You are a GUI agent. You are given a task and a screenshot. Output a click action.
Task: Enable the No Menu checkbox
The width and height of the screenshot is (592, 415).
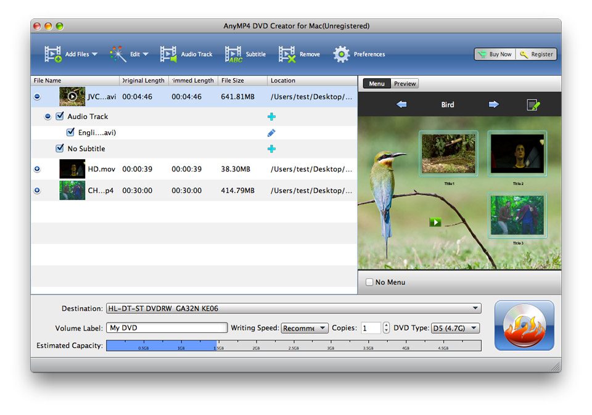pyautogui.click(x=369, y=282)
